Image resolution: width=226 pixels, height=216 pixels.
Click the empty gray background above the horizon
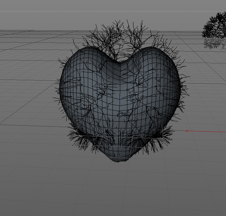(x=101, y=5)
